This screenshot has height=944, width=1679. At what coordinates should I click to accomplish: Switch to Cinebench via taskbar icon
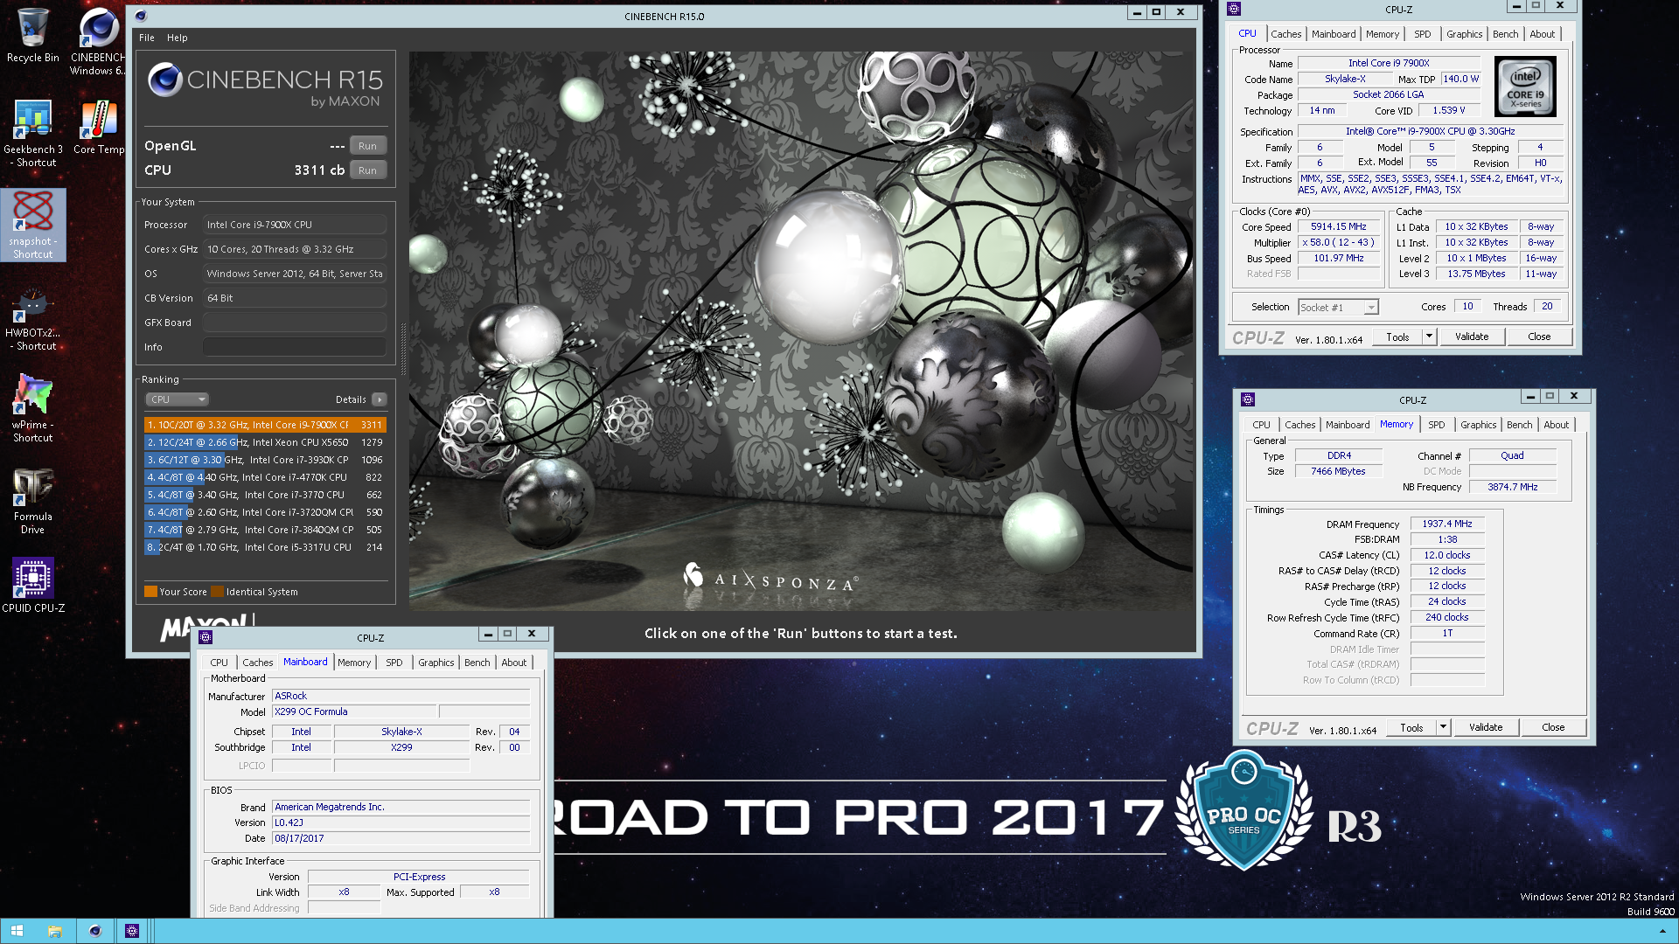click(94, 931)
